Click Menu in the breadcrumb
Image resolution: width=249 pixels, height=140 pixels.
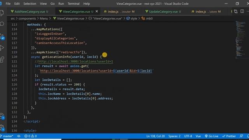44,18
